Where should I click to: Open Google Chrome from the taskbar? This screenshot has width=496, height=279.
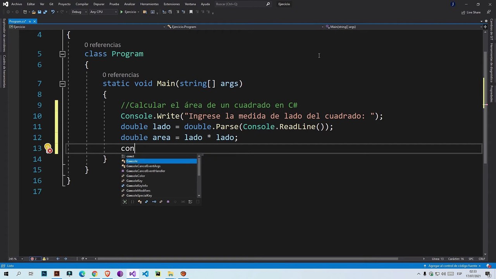click(95, 274)
